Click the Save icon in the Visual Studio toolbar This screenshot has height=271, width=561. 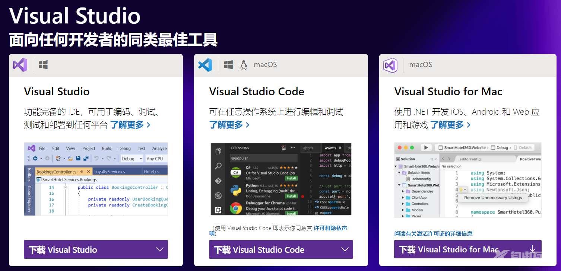pos(78,158)
